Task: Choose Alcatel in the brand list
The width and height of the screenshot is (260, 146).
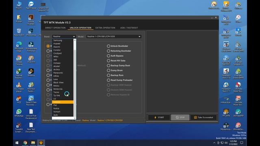Action: point(63,66)
